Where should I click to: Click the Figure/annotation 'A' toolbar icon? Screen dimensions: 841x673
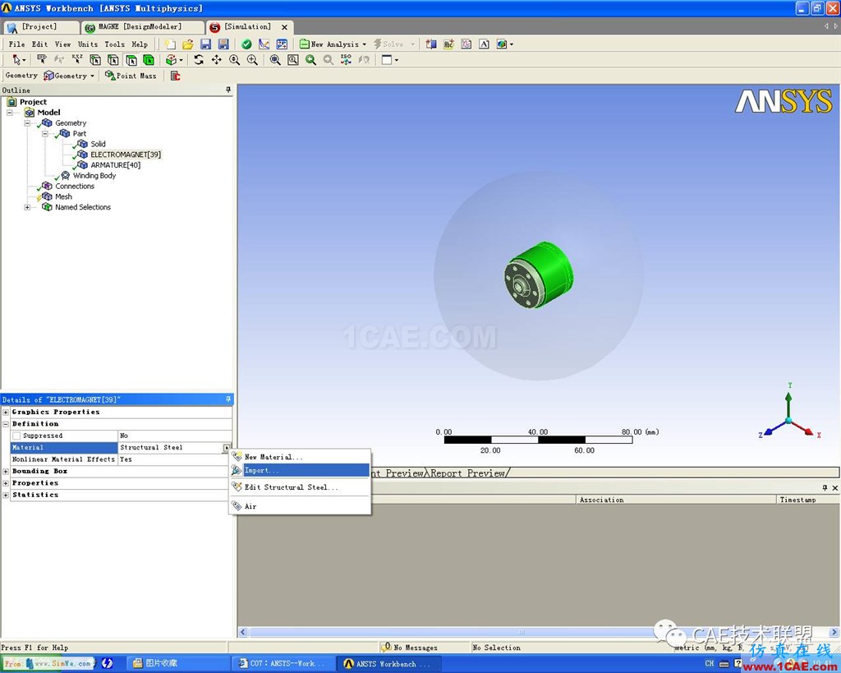[484, 44]
